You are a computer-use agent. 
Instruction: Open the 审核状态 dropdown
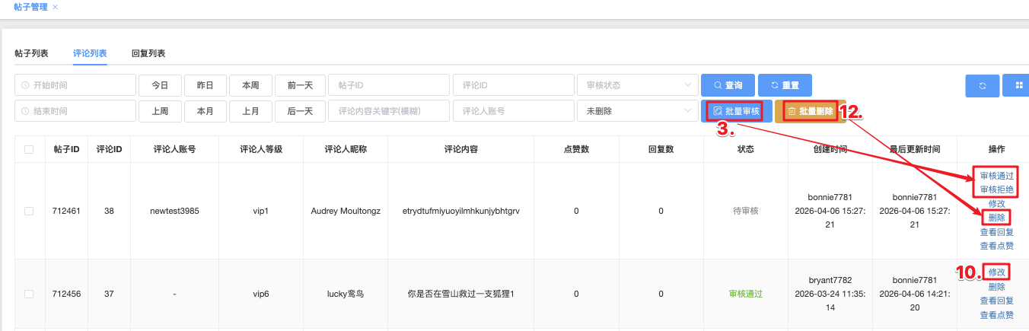tap(637, 85)
